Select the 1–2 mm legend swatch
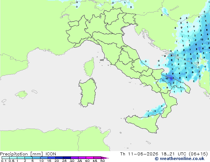Screen dimensions: 210x162 (21, 158)
